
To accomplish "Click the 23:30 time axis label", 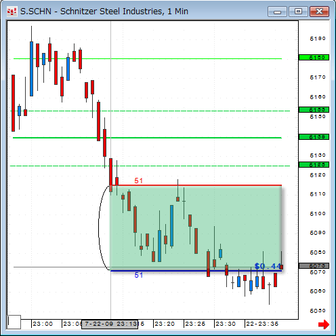I will [226, 324].
